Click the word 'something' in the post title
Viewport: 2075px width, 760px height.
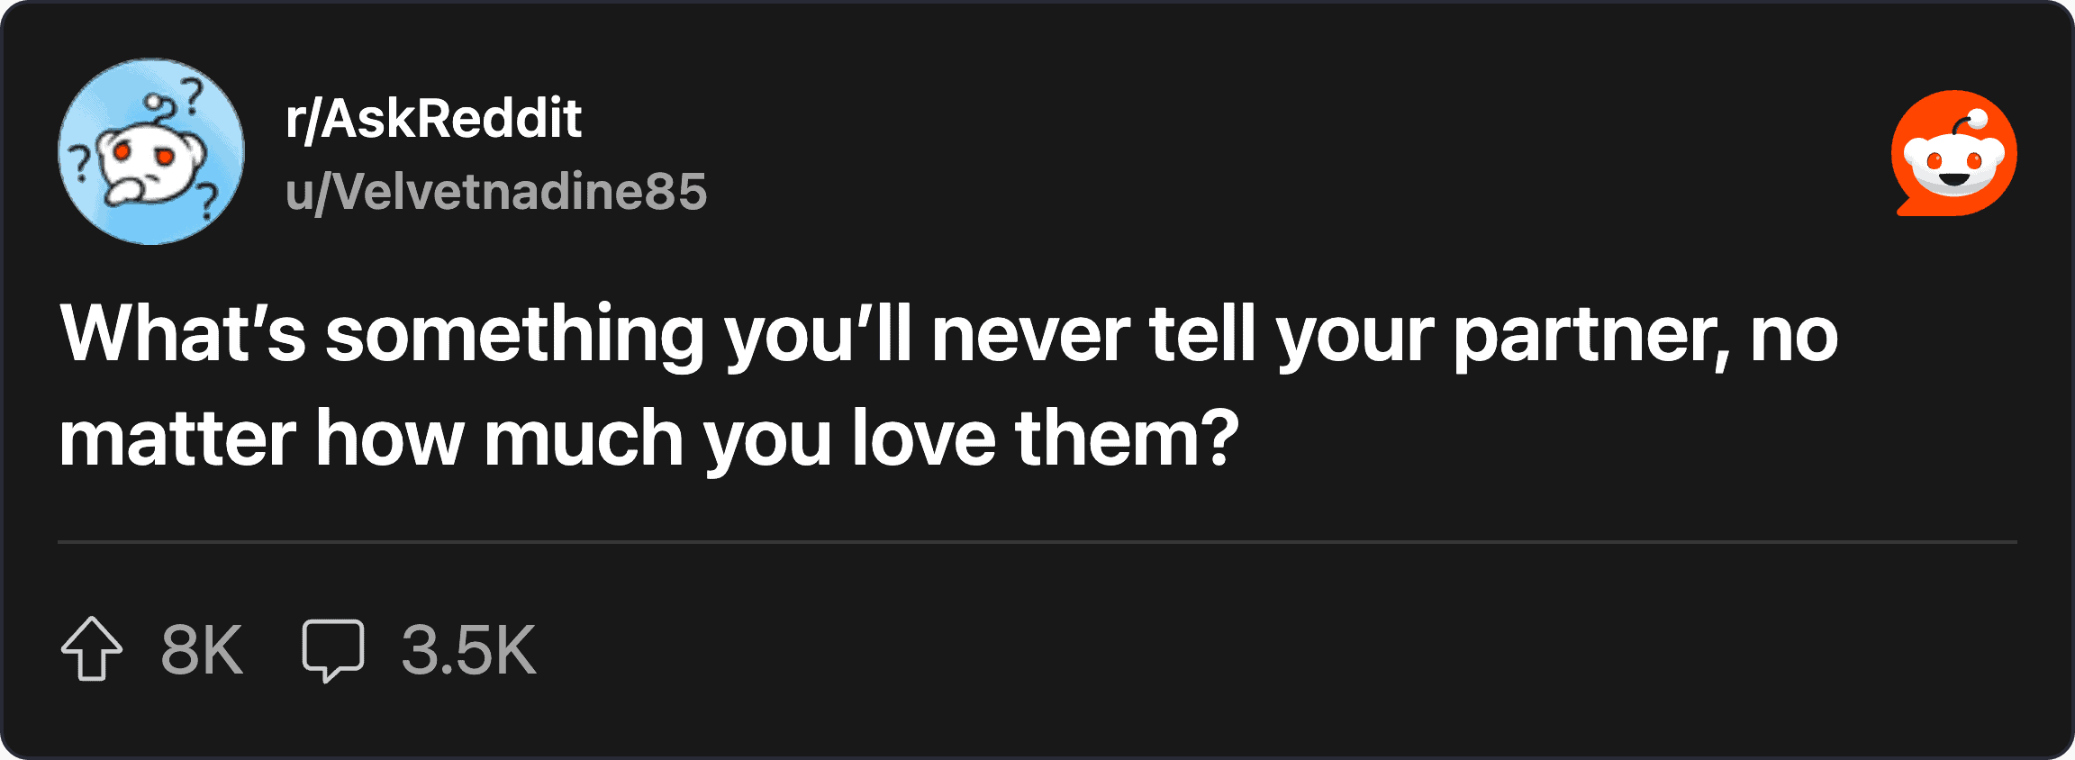click(x=514, y=335)
